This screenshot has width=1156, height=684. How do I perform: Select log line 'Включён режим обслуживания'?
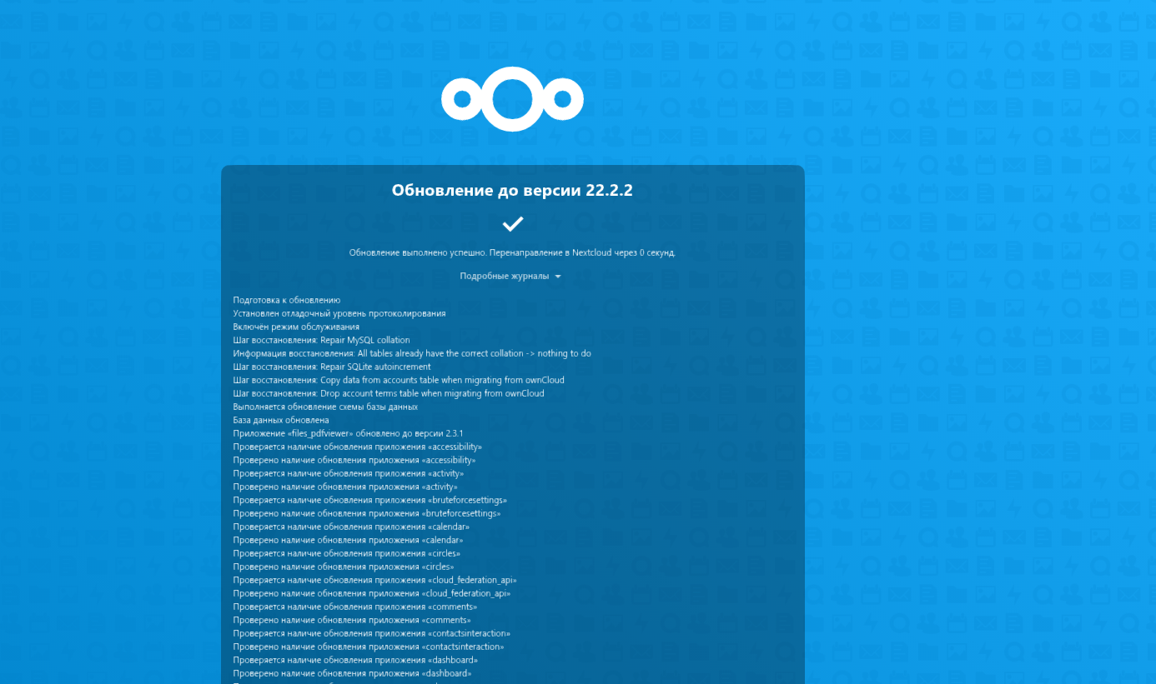pos(296,327)
